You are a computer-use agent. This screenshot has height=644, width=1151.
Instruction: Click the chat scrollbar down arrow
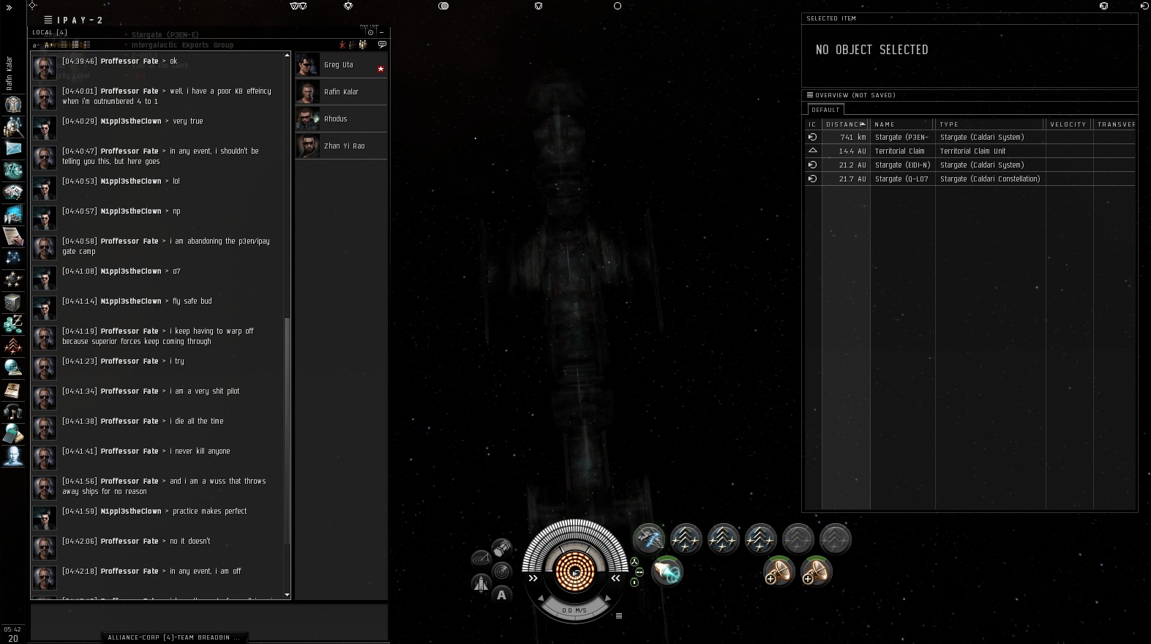tap(287, 595)
